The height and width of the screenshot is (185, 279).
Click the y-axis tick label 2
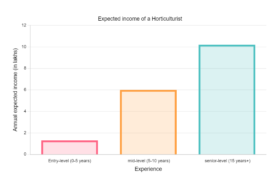point(25,133)
